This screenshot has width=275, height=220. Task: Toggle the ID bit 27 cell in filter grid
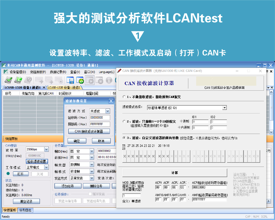coord(128,156)
